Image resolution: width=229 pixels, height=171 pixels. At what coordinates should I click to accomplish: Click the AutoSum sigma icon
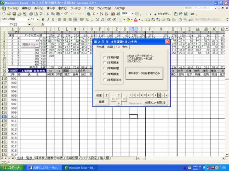[x=94, y=14]
